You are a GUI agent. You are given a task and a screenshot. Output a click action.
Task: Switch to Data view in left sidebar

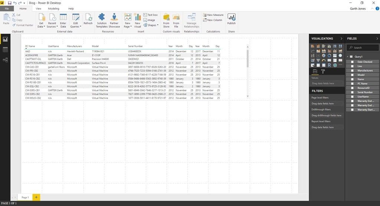[5, 50]
